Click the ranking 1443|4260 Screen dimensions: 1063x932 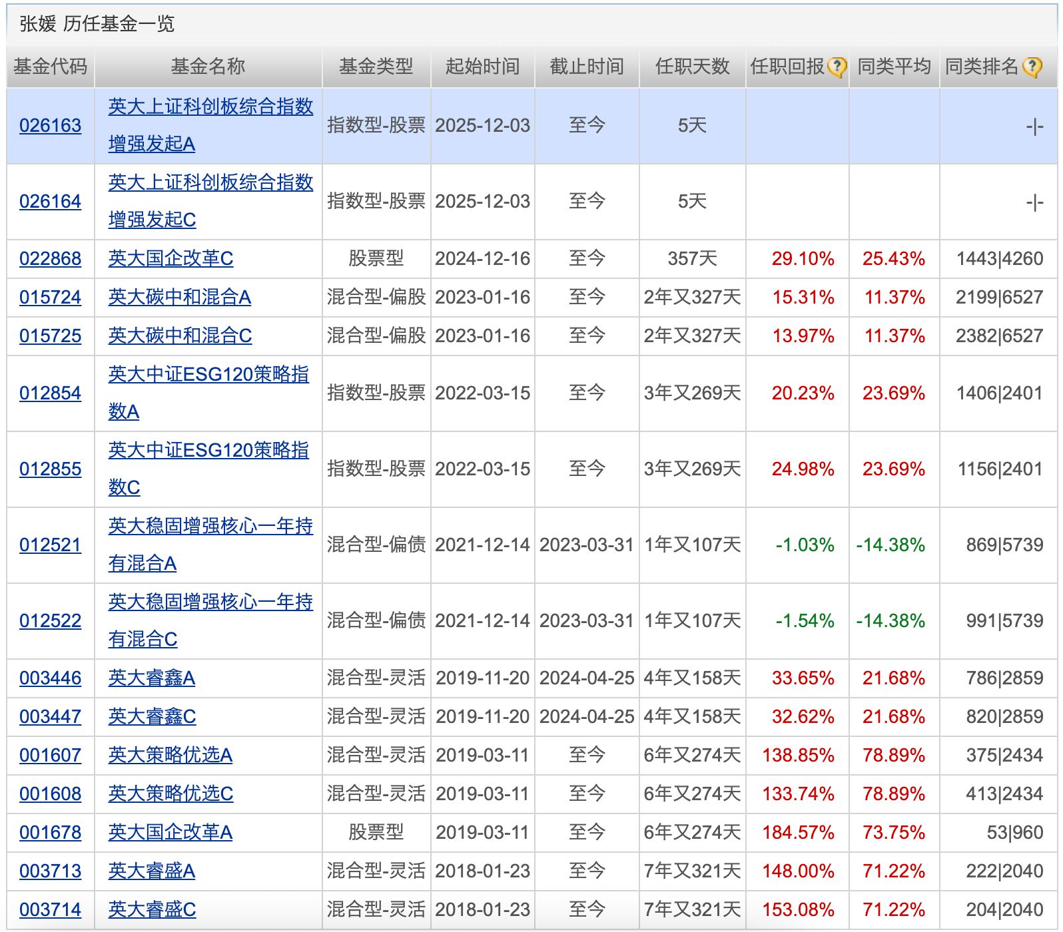pyautogui.click(x=1000, y=258)
